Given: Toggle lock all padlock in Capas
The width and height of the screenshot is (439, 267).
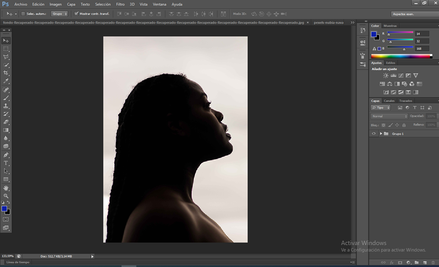Looking at the screenshot, I should point(404,125).
